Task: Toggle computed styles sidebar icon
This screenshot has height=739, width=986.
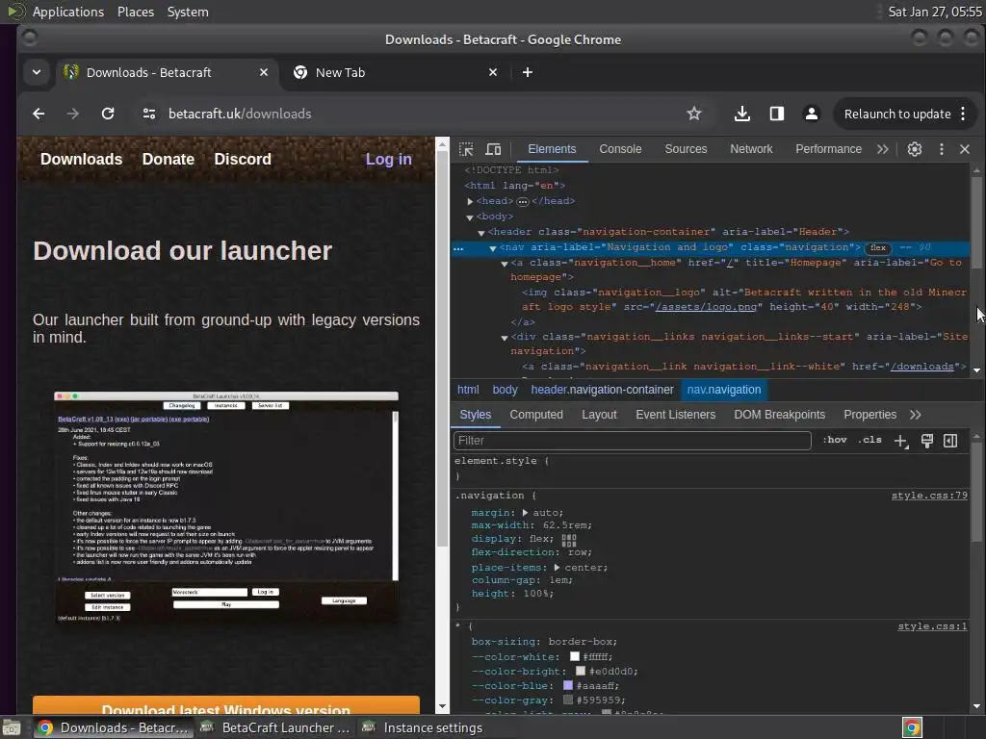Action: coord(950,441)
